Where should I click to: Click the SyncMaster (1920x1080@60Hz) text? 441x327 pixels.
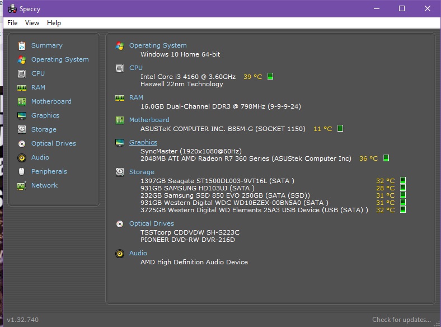(x=191, y=151)
